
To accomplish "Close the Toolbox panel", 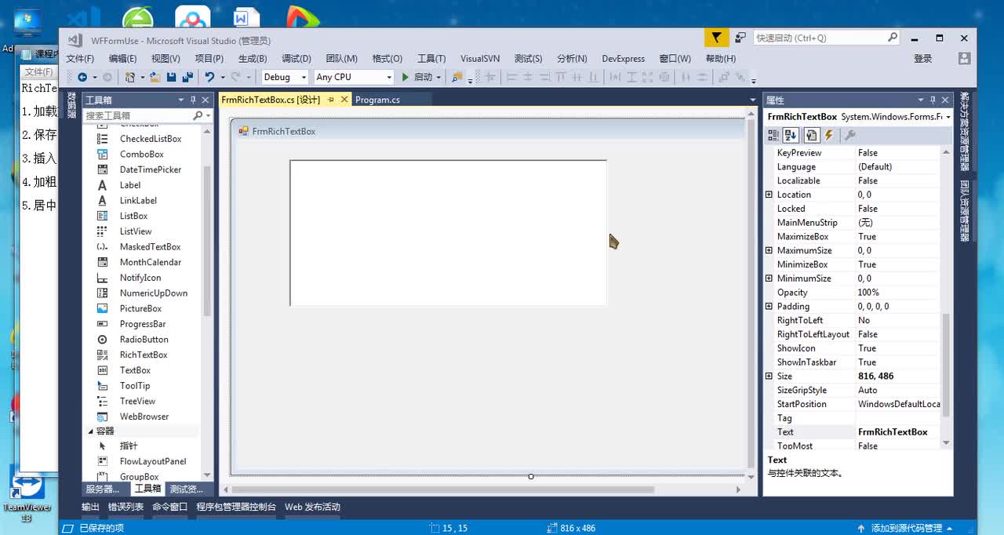I will 206,100.
